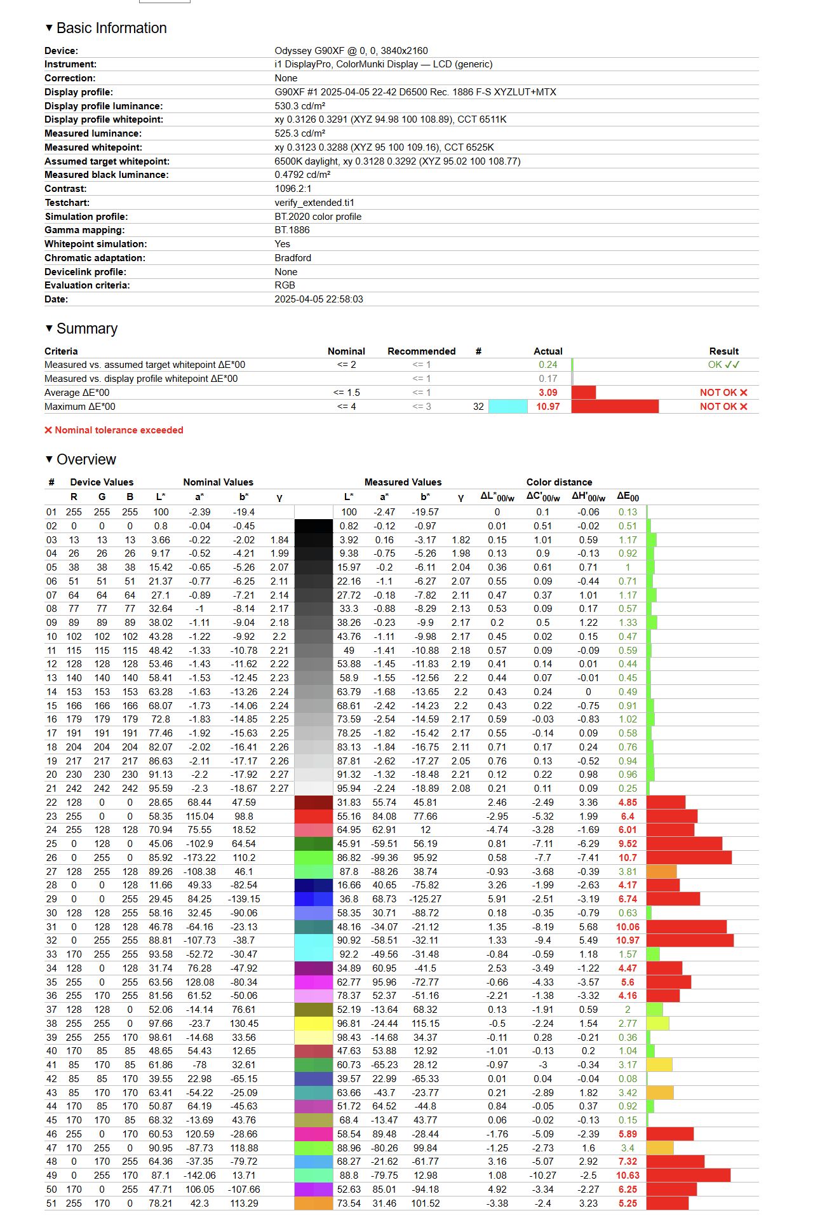The height and width of the screenshot is (1220, 813).
Task: Click the orange ΔE bar for row 27
Action: [662, 872]
